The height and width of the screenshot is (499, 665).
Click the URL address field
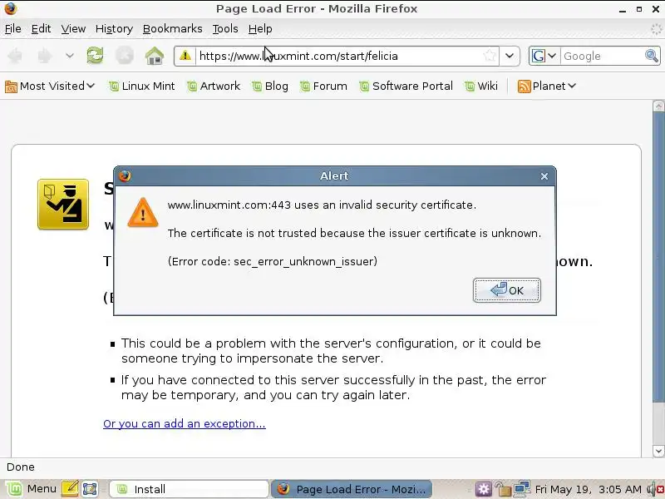pyautogui.click(x=338, y=56)
